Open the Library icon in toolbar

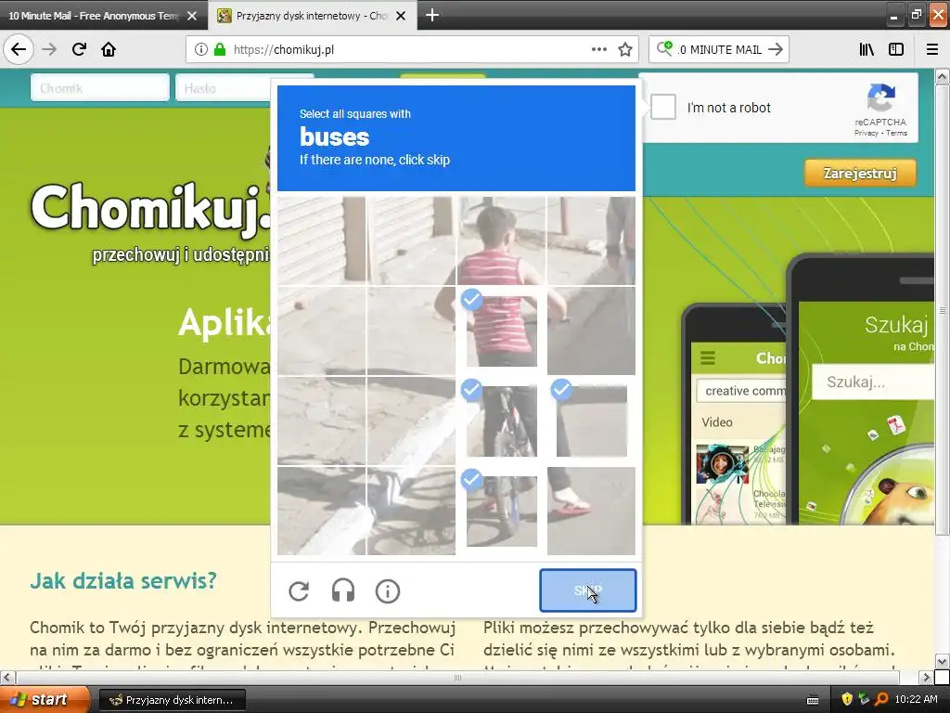click(x=867, y=49)
